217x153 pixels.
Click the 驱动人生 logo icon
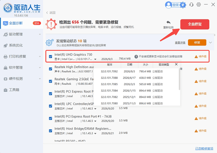point(8,8)
